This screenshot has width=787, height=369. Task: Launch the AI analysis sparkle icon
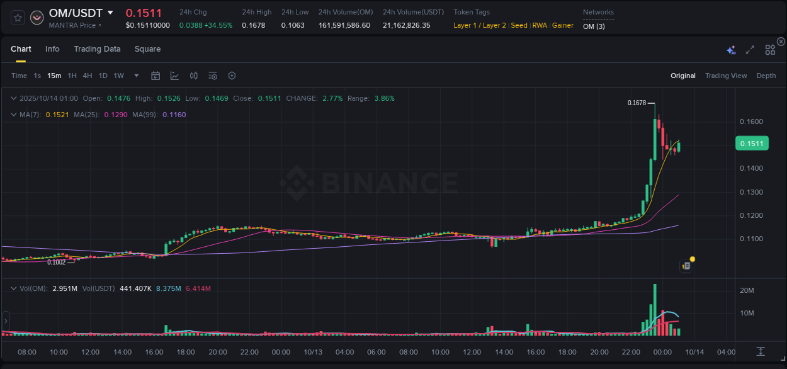[730, 49]
